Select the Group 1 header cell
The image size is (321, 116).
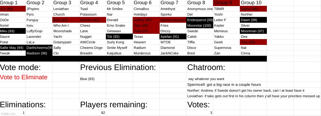pos(13,3)
